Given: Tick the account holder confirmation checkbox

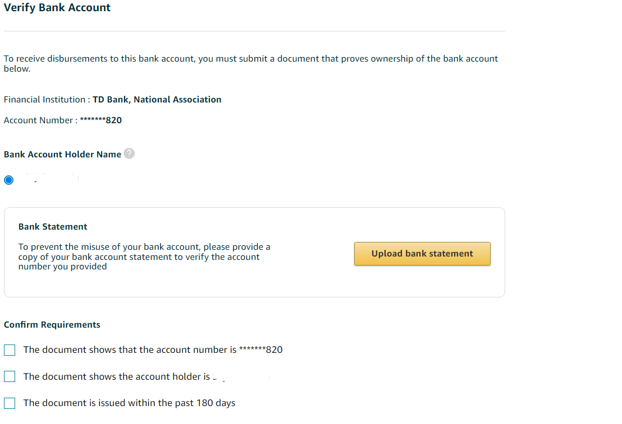Looking at the screenshot, I should point(10,376).
